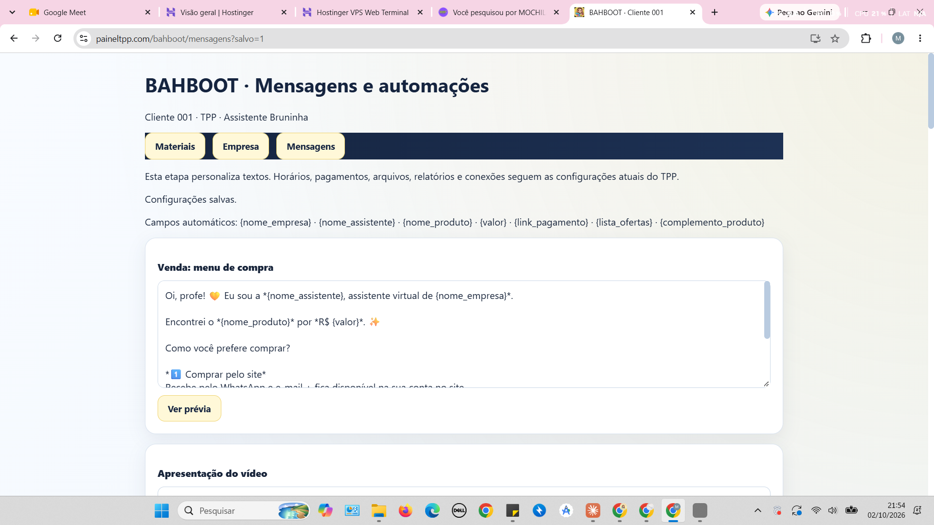Click the Ver prévia button

tap(189, 409)
